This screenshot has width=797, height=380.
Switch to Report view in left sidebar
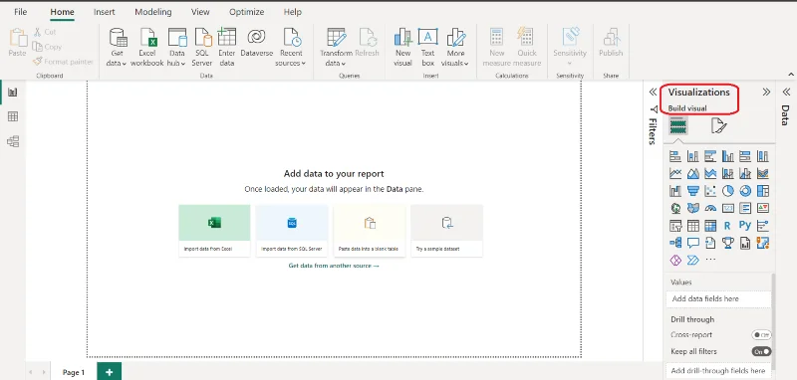[x=13, y=92]
